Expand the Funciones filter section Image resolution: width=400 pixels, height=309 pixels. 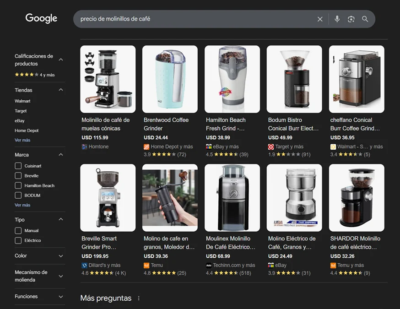[x=61, y=297]
